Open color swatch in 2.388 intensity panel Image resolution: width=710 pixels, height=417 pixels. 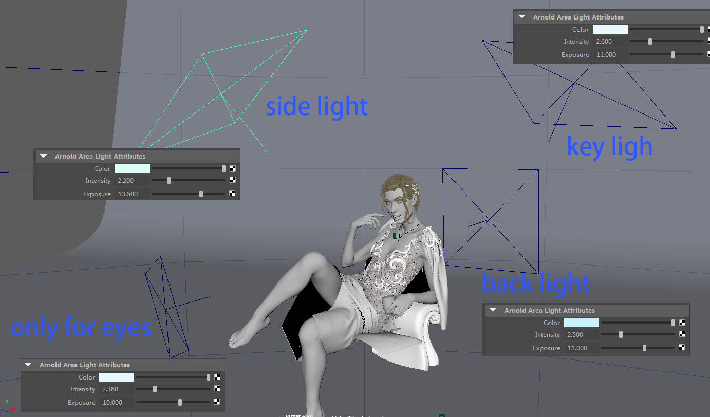(x=117, y=377)
